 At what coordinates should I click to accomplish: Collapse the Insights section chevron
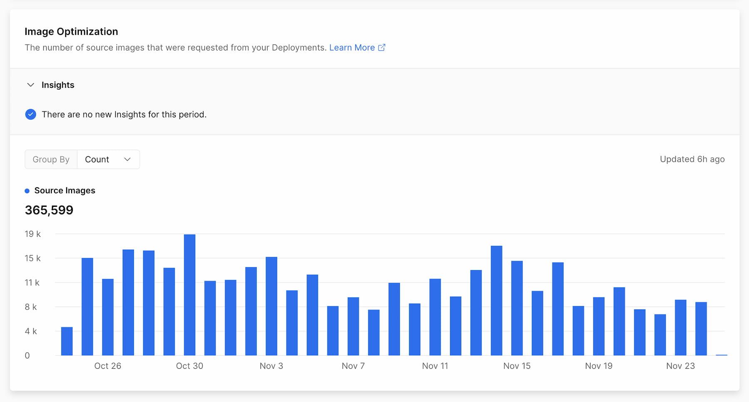click(x=30, y=85)
